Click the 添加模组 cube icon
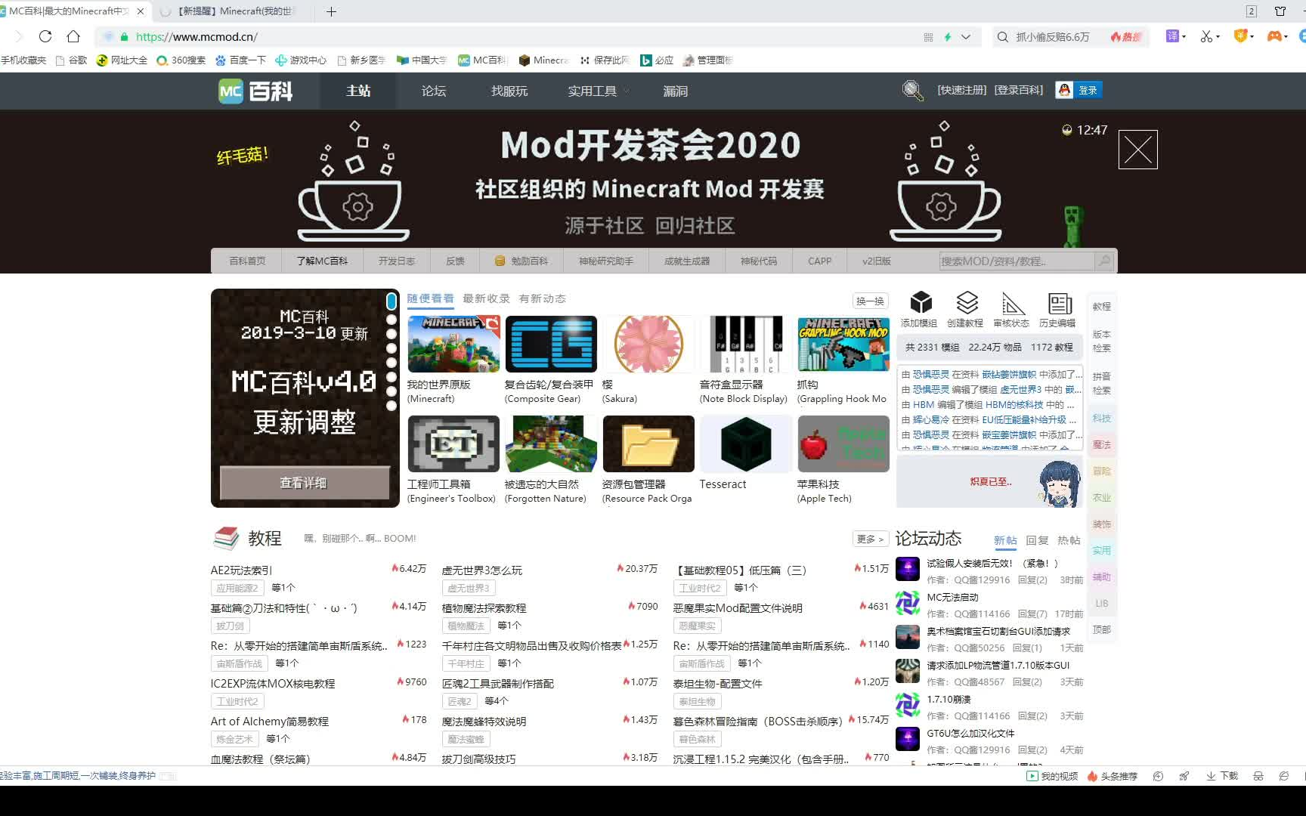Viewport: 1306px width, 816px height. (x=921, y=302)
